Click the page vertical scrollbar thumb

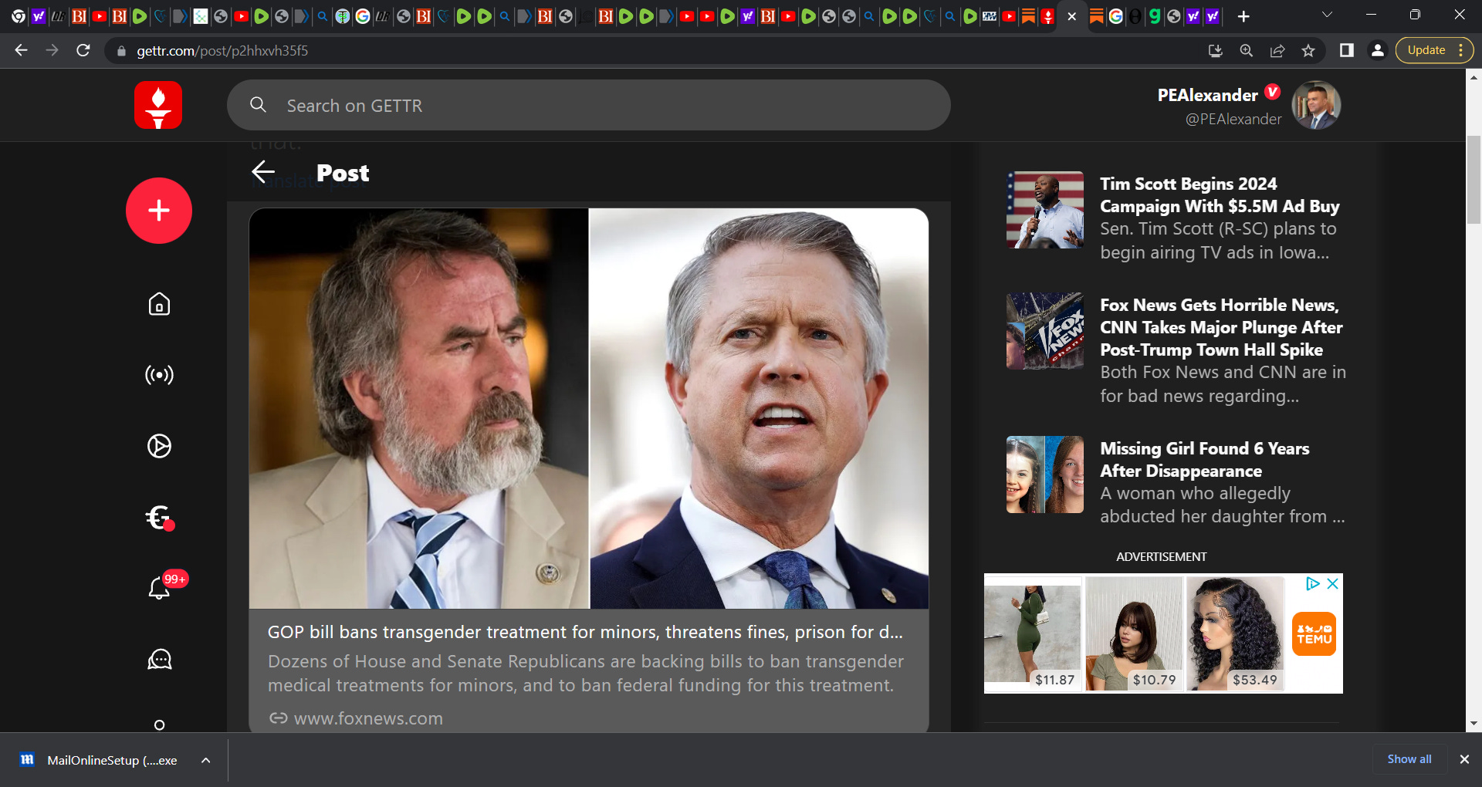click(x=1474, y=179)
